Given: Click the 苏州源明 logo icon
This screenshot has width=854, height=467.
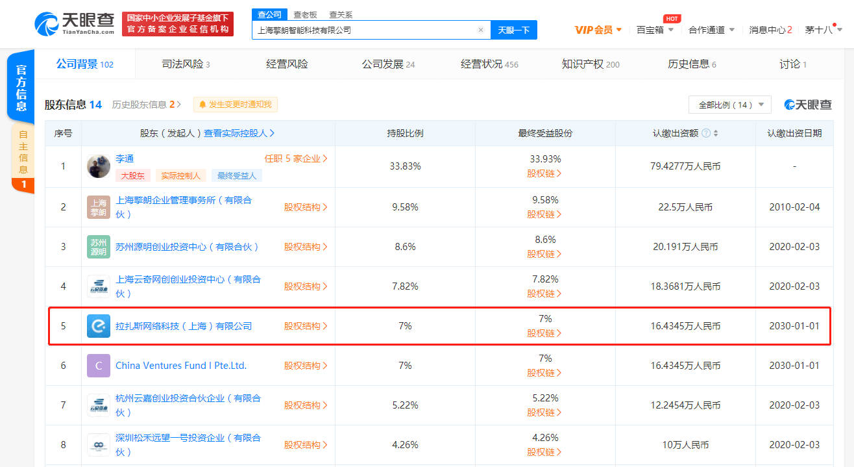Looking at the screenshot, I should 99,247.
